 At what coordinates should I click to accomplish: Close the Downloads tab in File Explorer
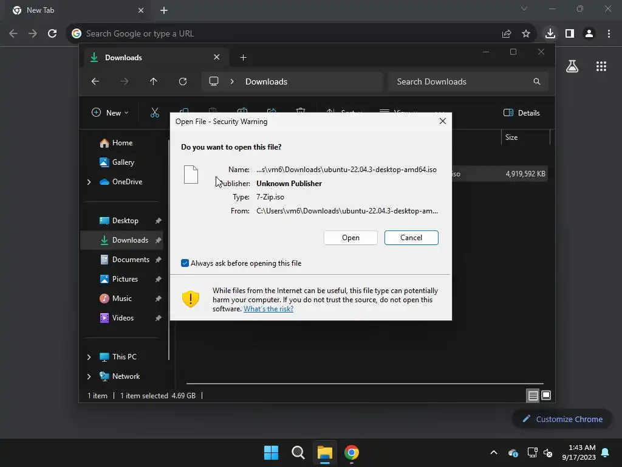pos(217,57)
